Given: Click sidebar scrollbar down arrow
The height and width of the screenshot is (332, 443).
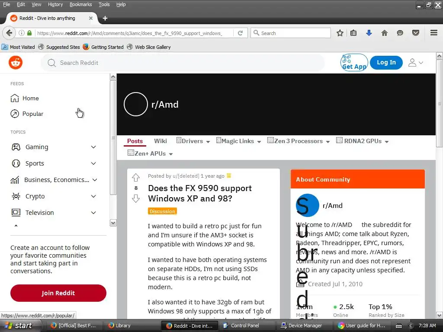Looking at the screenshot, I should pyautogui.click(x=113, y=223).
